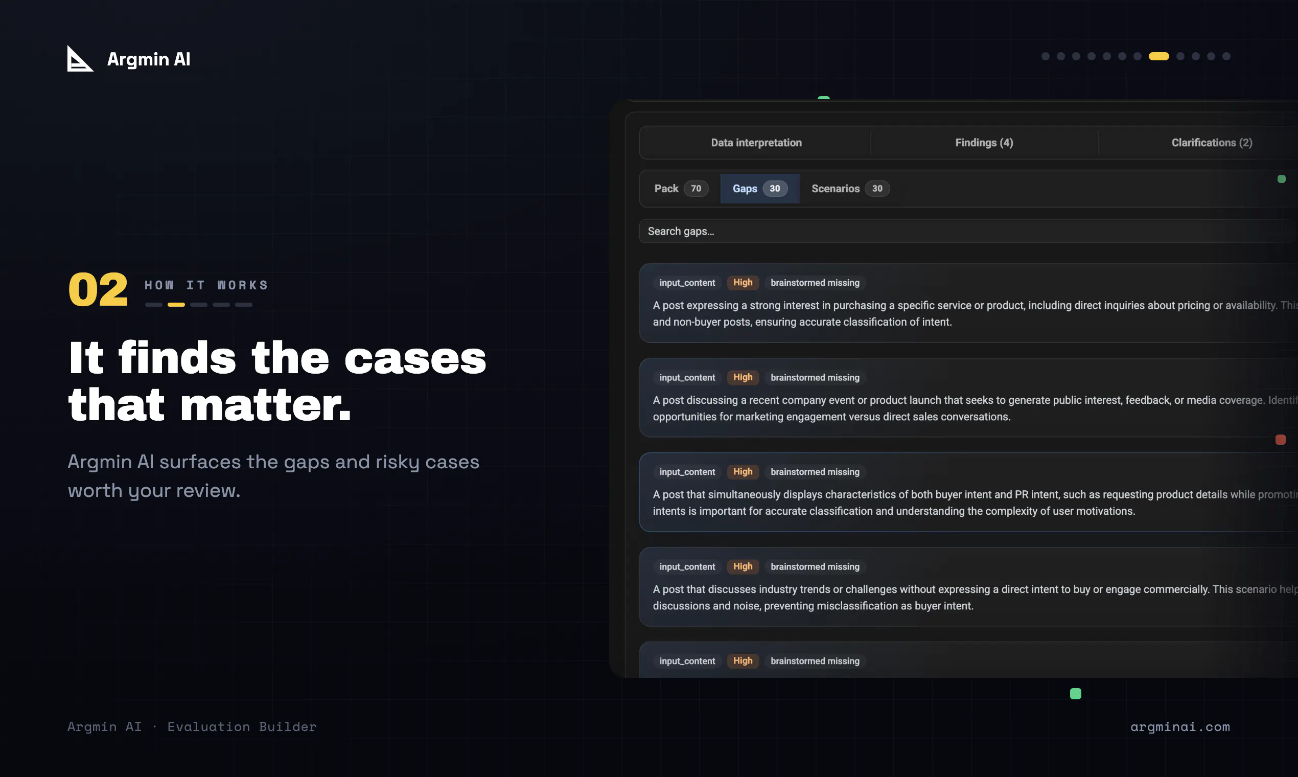Open the gap card about industry trends

pos(968,587)
